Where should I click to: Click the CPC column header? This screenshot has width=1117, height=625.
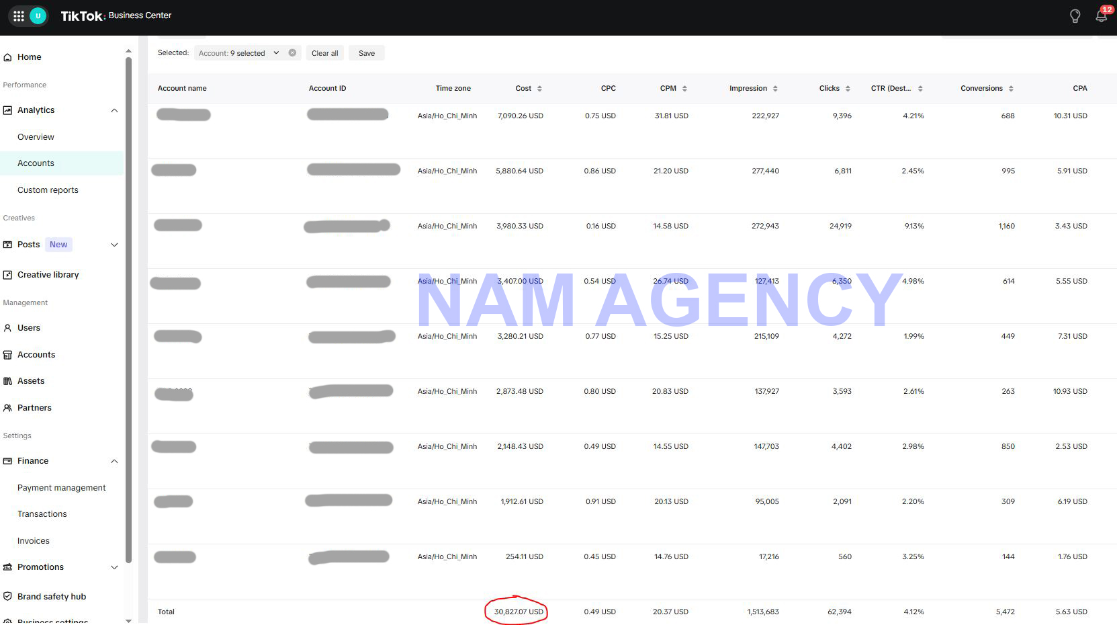coord(609,89)
